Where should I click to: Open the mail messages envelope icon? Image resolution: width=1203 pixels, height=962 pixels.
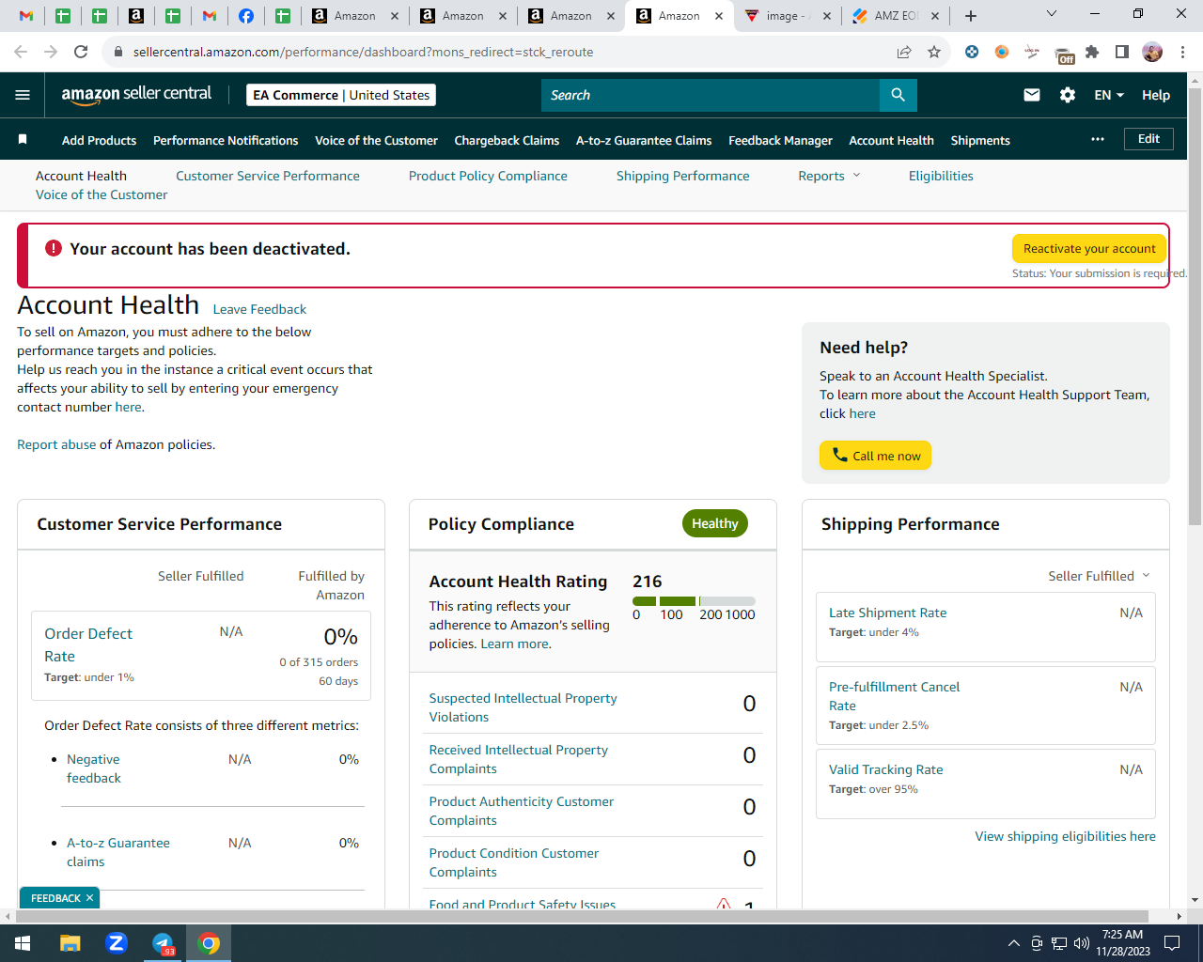click(1031, 95)
